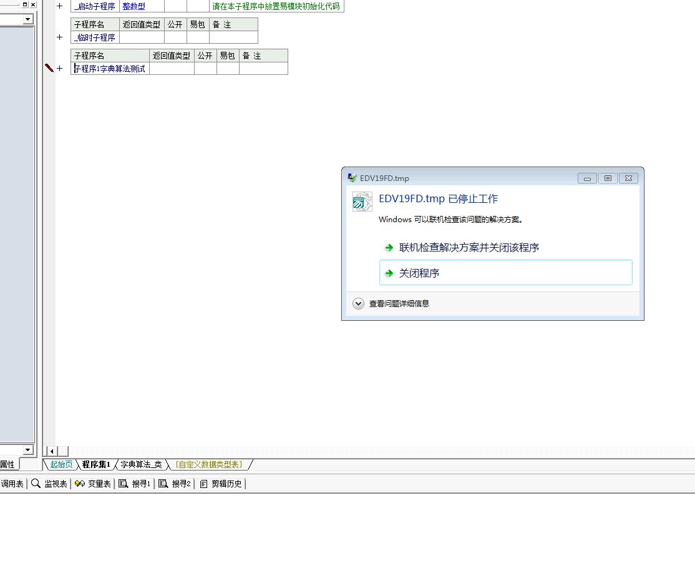Click 公开 cell of the 子程序1字典算法测试 row

pos(205,68)
